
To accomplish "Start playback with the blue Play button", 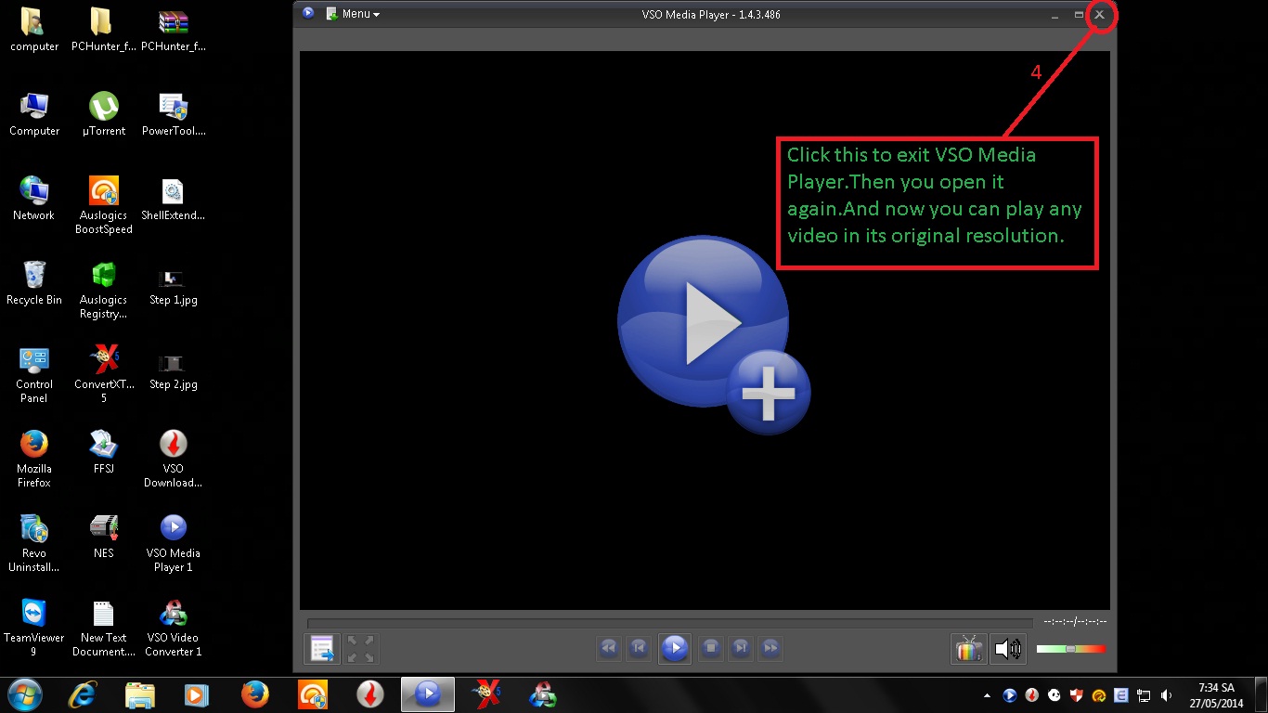I will pyautogui.click(x=675, y=648).
